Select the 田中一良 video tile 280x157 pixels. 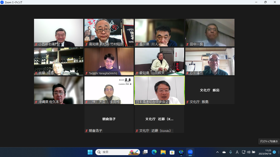coord(210,33)
